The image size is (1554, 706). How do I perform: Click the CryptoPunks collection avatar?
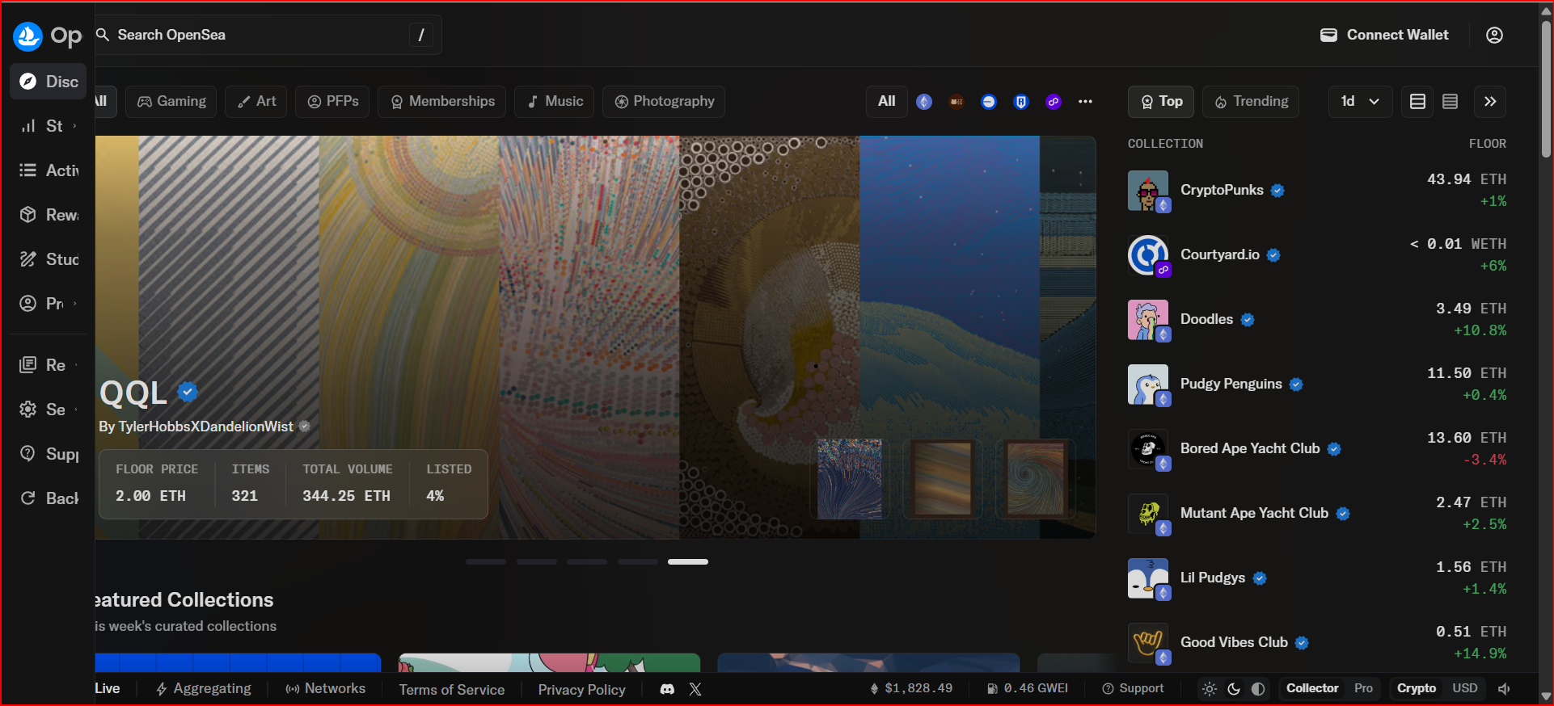click(x=1148, y=191)
